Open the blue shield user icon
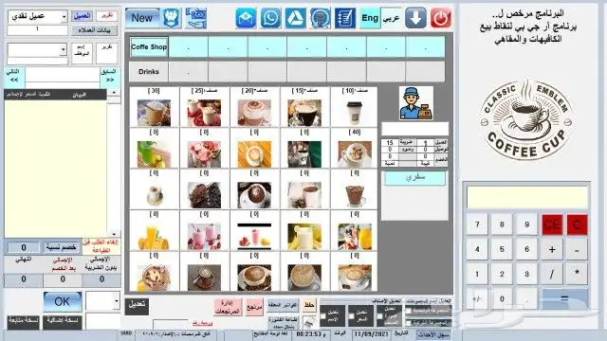607x341 pixels. click(x=172, y=18)
